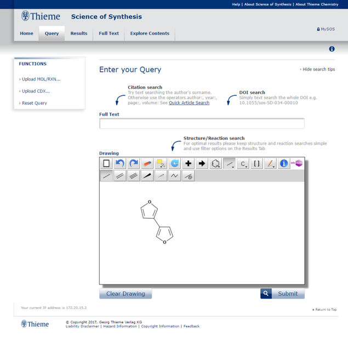
Task: Click the Thieme logo in header
Action: point(41,16)
